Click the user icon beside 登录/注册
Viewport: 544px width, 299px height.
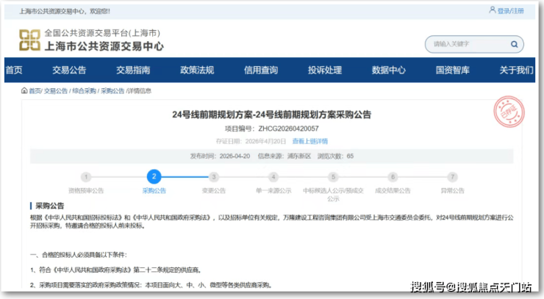(x=493, y=10)
